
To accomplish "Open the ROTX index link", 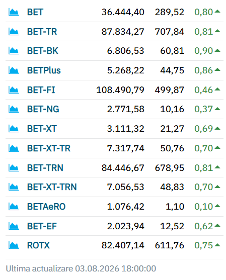I will [x=38, y=245].
